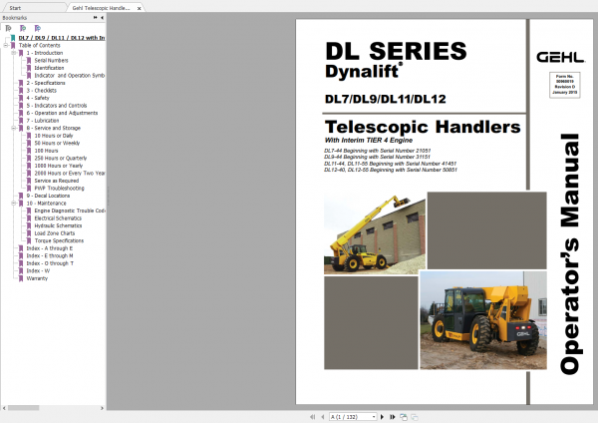Click the Bookmarks panel expand-width icon
The height and width of the screenshot is (423, 598).
[96, 18]
